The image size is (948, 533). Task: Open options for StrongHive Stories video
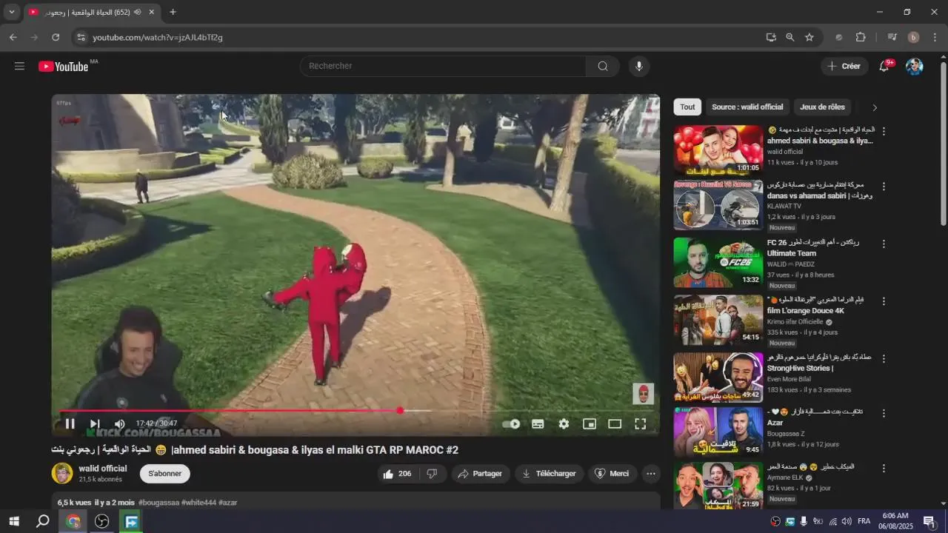click(x=883, y=358)
